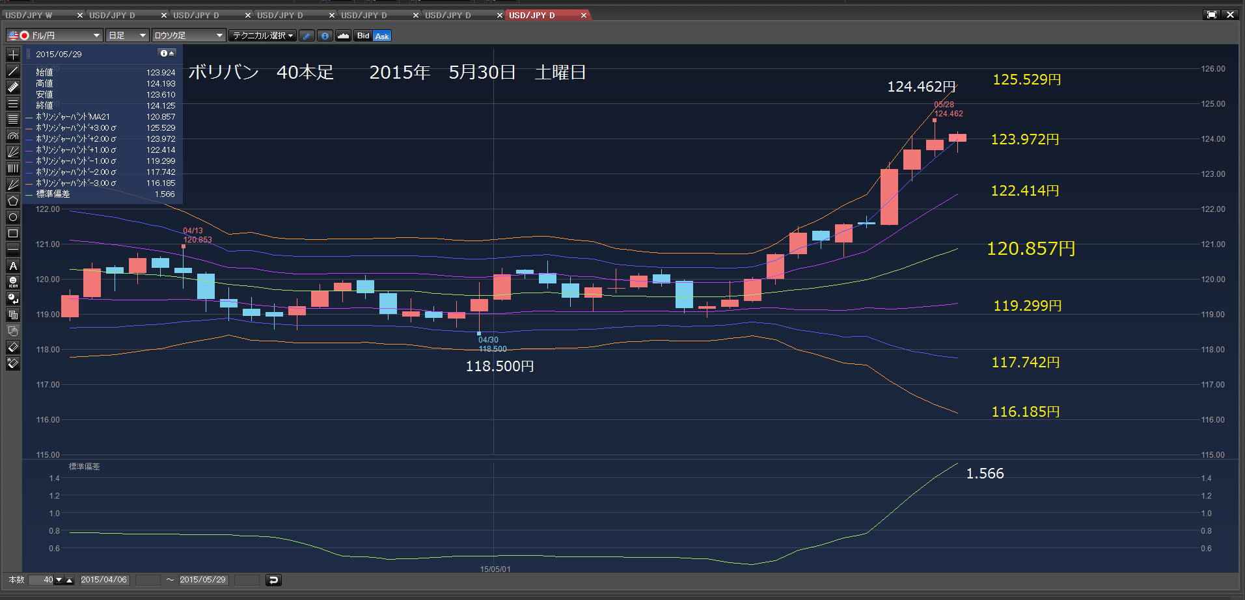Click the date range reset button
Screen dimensions: 1245x600
click(274, 580)
